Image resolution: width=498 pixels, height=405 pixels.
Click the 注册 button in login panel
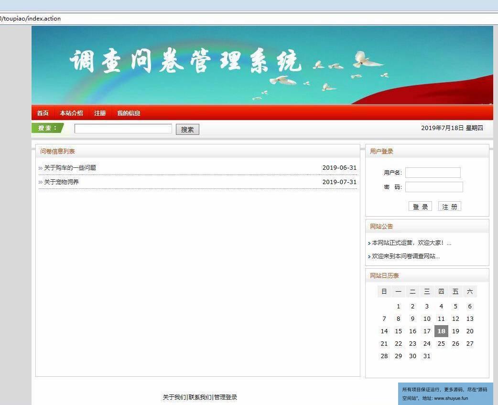449,207
